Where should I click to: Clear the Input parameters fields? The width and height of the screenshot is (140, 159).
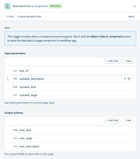pyautogui.click(x=128, y=61)
